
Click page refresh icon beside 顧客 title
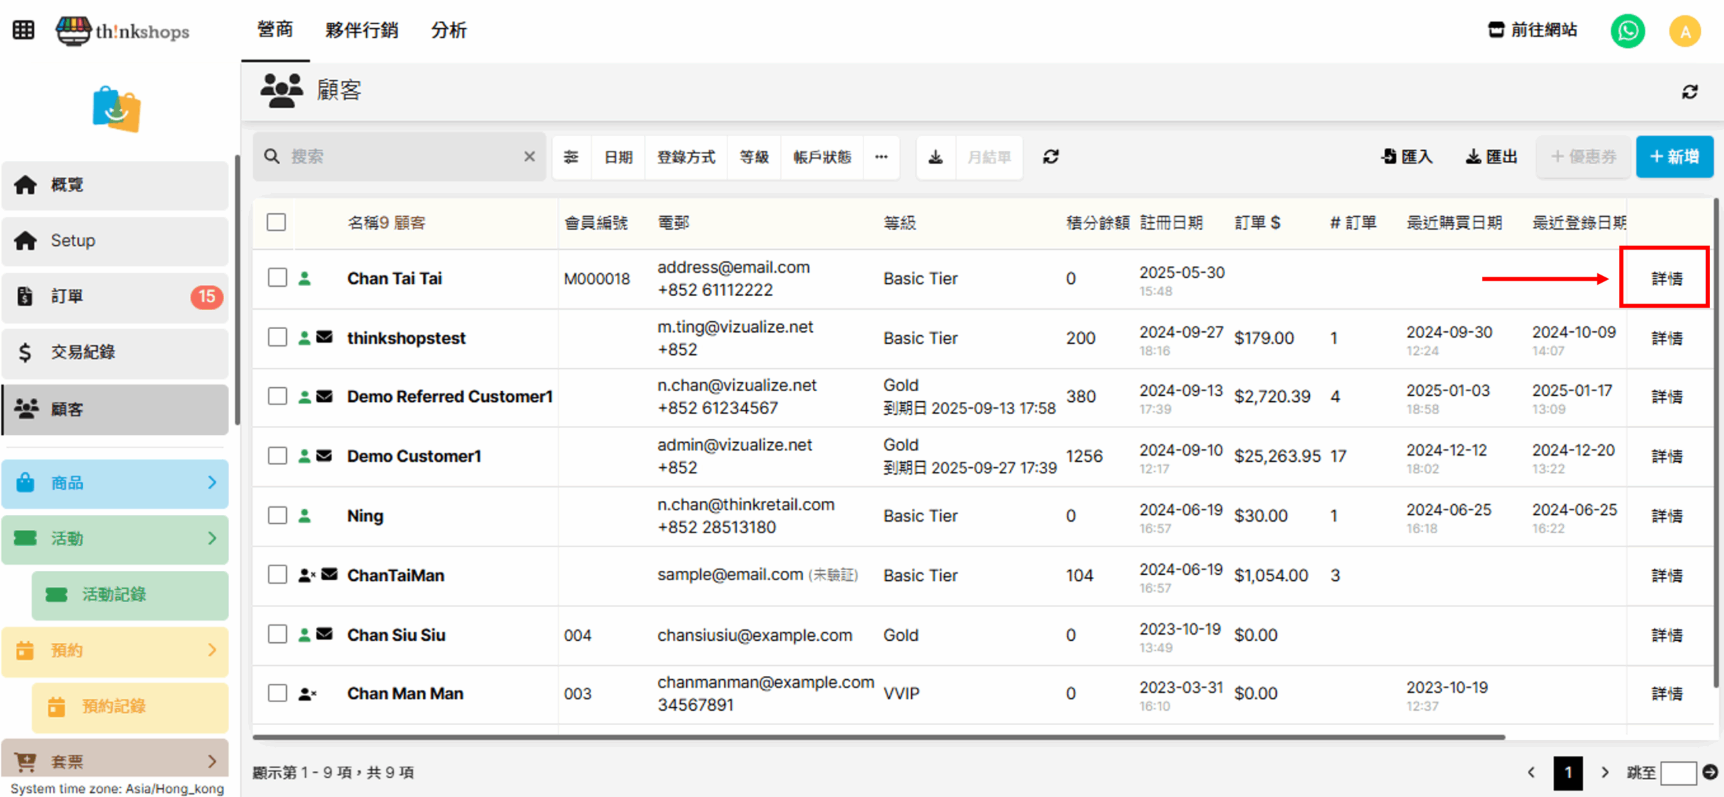coord(1690,92)
